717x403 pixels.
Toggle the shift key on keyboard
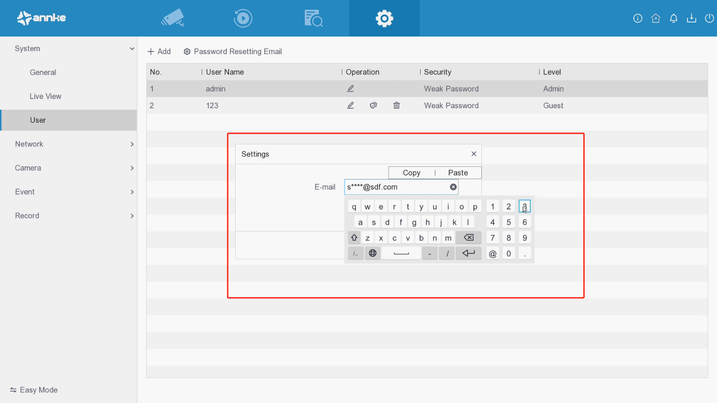[x=354, y=238]
